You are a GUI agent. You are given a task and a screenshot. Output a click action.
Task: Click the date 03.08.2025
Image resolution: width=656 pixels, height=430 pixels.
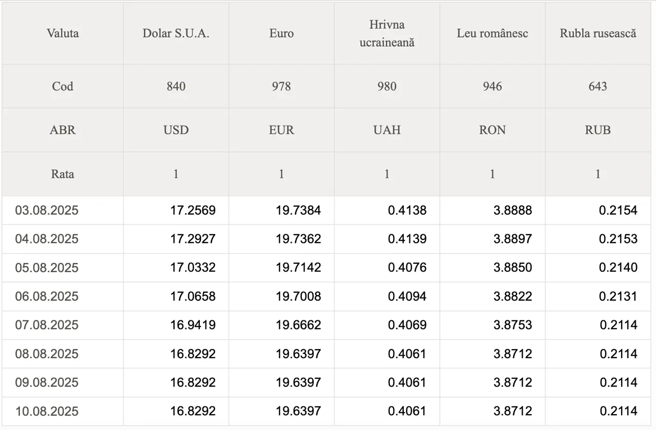pos(47,210)
